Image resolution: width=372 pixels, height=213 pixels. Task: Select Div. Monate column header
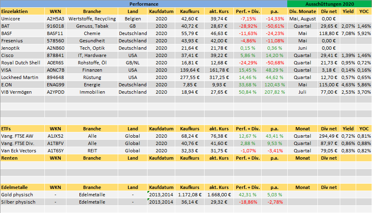(302, 11)
